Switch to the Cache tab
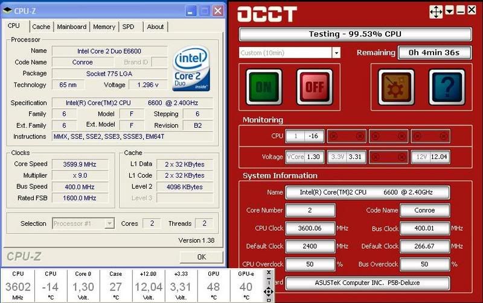Screen dimensions: 483x303 coord(41,27)
